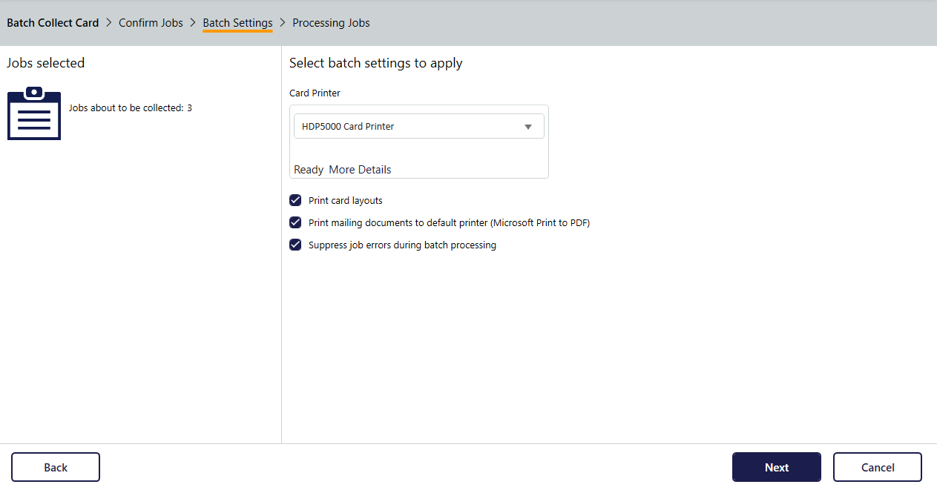This screenshot has width=937, height=490.
Task: Click the Next button
Action: (777, 467)
